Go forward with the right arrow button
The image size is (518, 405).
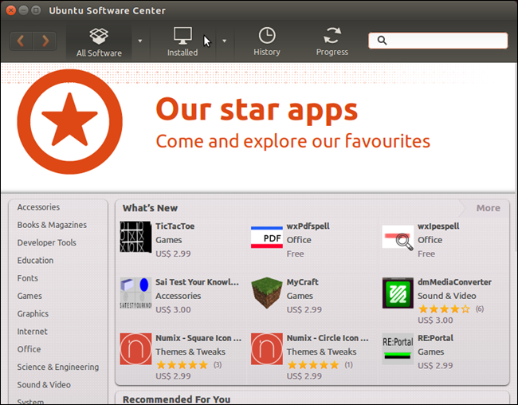pos(45,41)
